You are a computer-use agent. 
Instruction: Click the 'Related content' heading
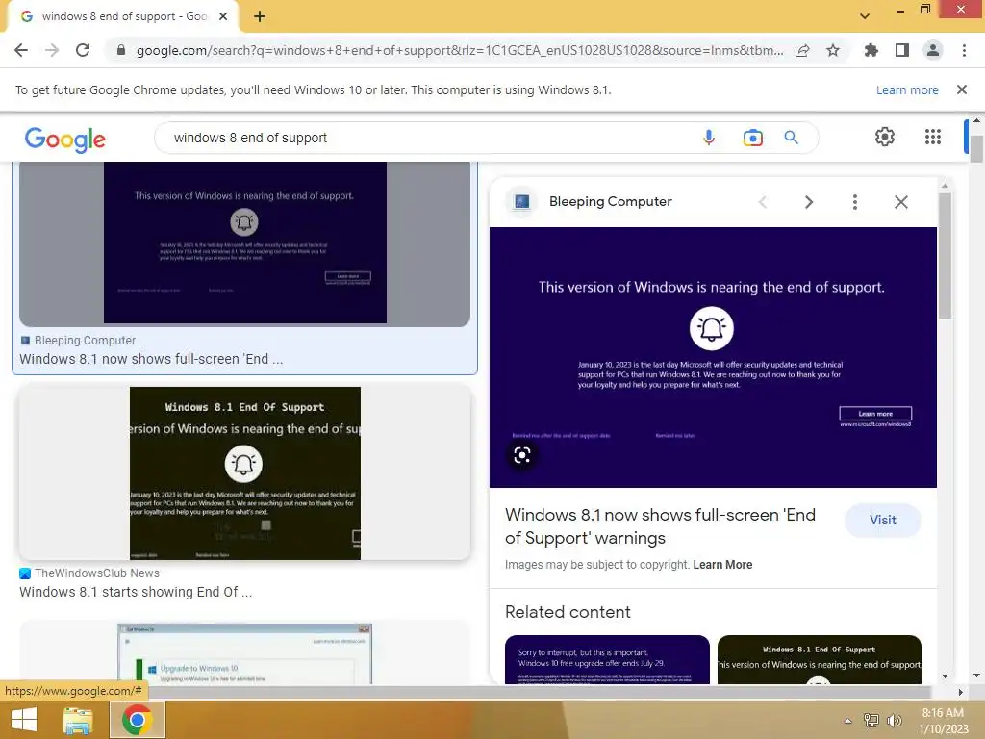[568, 612]
